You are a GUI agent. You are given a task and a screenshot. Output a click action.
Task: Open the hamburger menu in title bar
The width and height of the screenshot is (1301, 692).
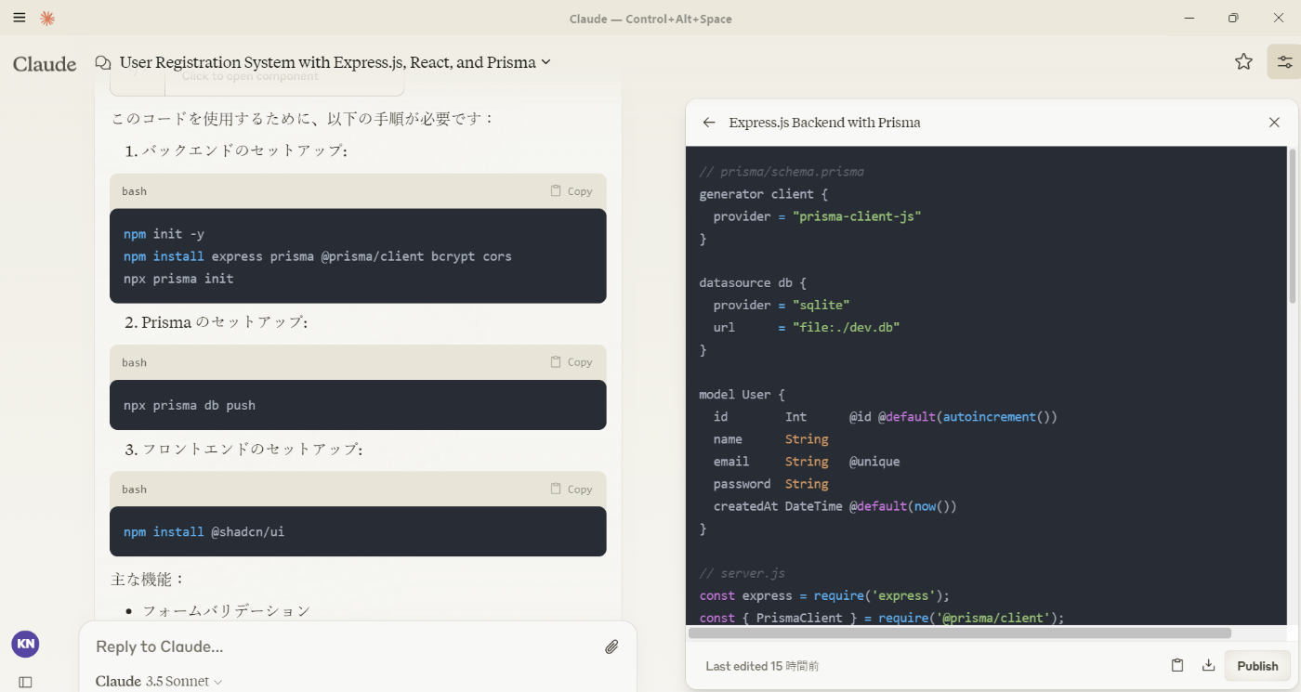(x=20, y=18)
